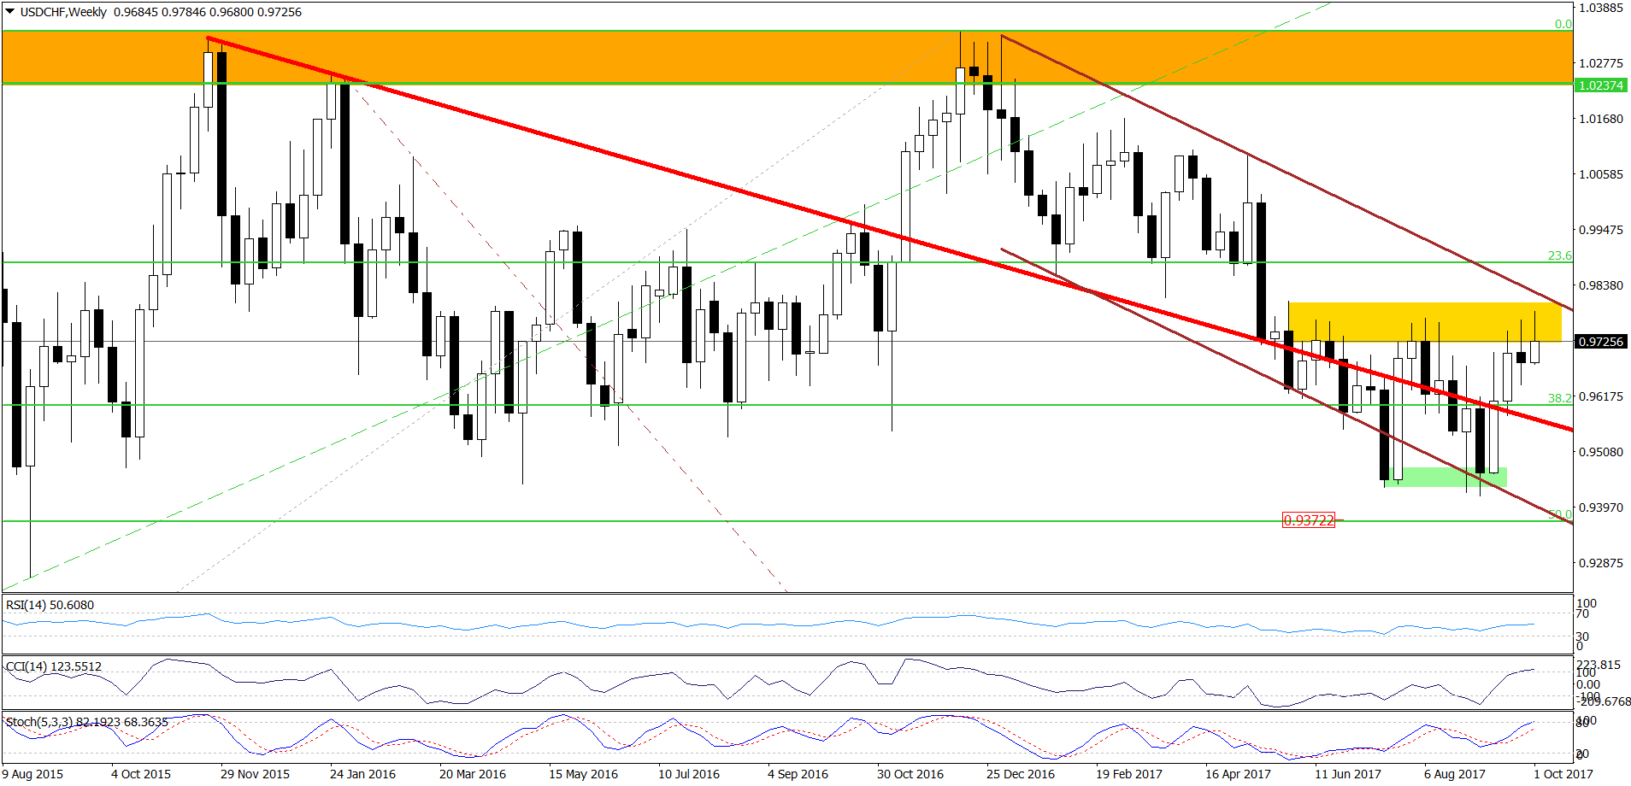Viewport: 1631px width, 786px height.
Task: Select the 223.815 CCI scale value
Action: point(1599,665)
